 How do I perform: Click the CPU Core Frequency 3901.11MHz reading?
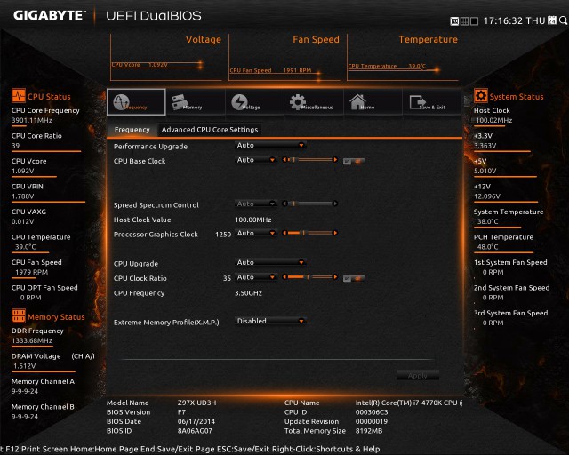[x=32, y=120]
